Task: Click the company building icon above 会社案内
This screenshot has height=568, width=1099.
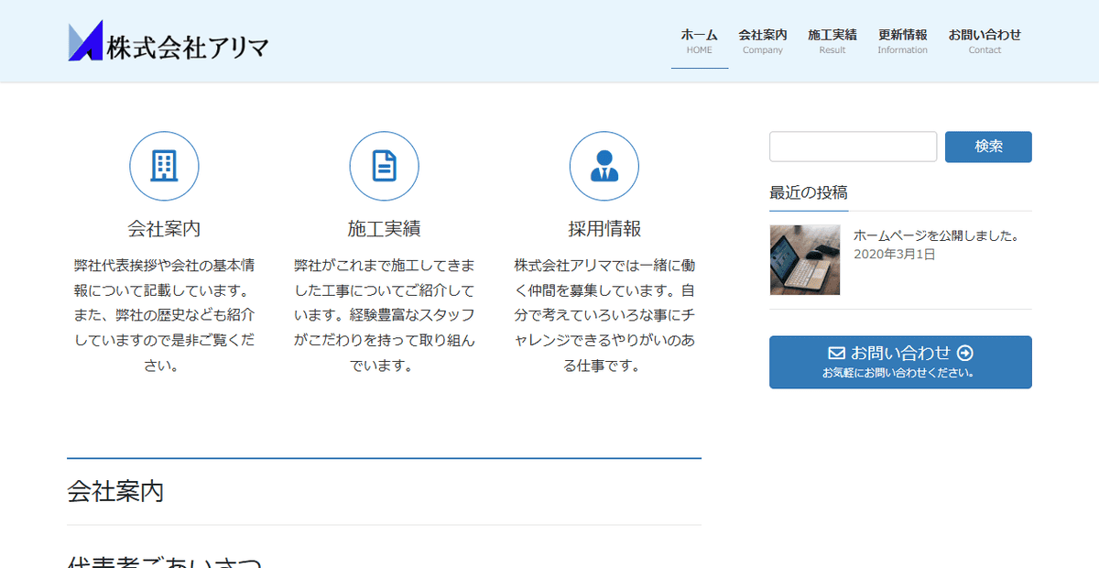Action: pyautogui.click(x=164, y=166)
